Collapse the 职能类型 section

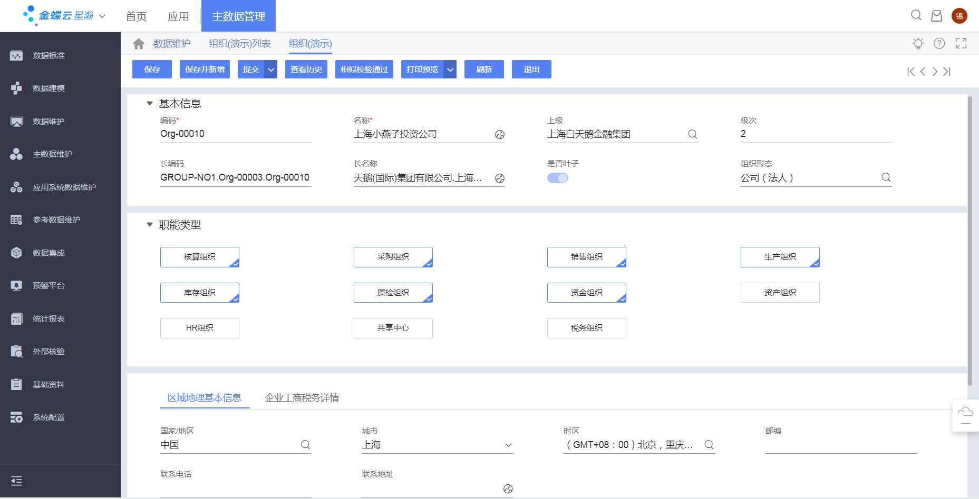[x=150, y=225]
